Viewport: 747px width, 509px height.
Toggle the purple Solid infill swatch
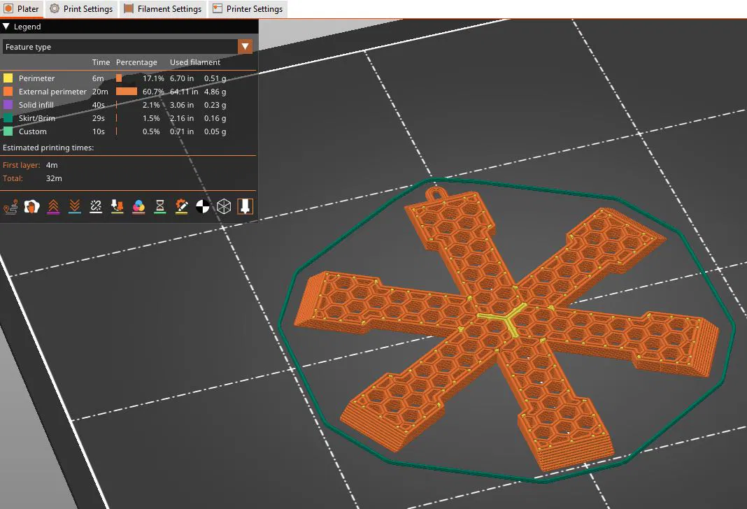click(x=8, y=105)
